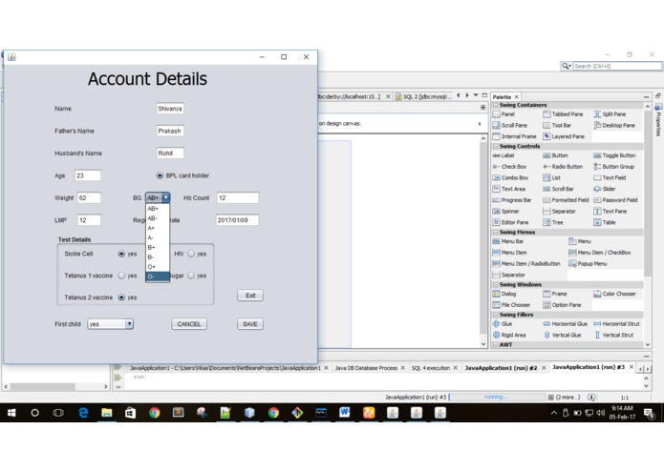Screen dimensions: 664x471
Task: Choose O- in the blood group list
Action: 158,276
